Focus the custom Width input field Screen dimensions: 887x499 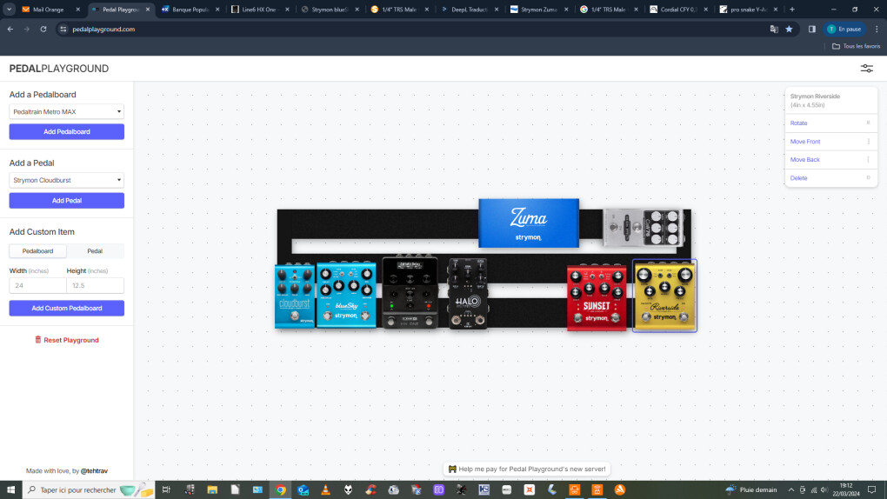38,285
